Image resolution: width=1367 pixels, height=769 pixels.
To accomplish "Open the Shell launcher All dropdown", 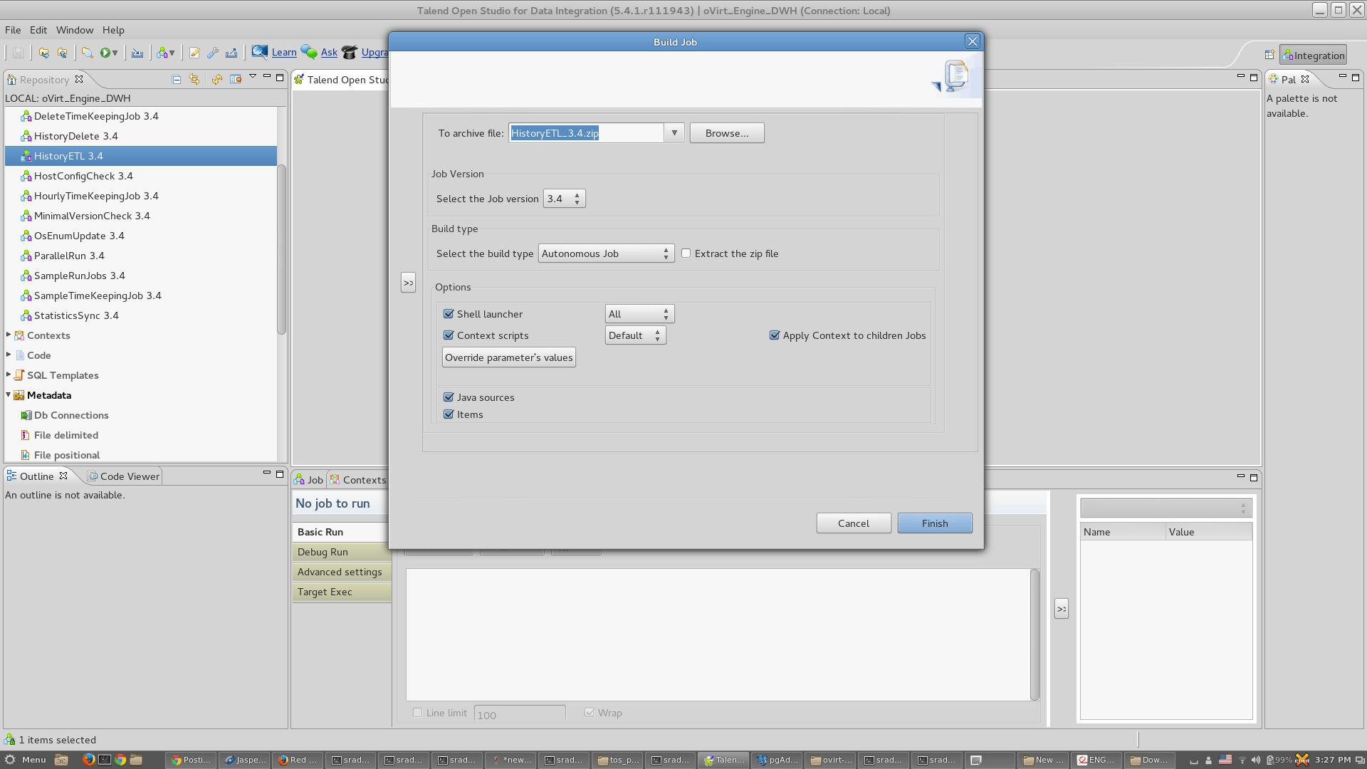I will pos(639,314).
